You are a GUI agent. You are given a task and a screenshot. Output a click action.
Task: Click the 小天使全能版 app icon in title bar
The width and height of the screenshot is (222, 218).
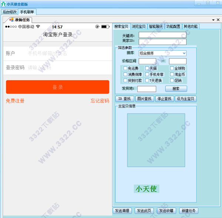[3, 4]
